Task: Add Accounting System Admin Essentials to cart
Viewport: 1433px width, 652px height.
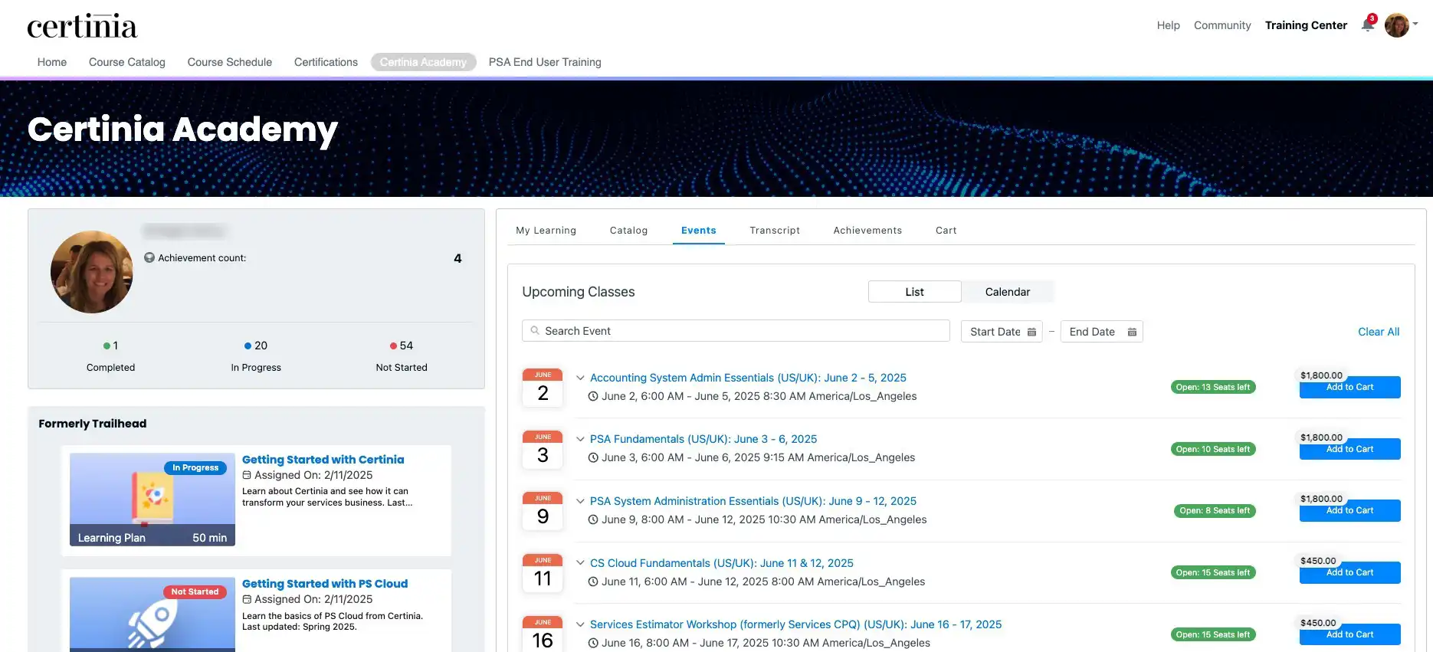Action: coord(1349,388)
